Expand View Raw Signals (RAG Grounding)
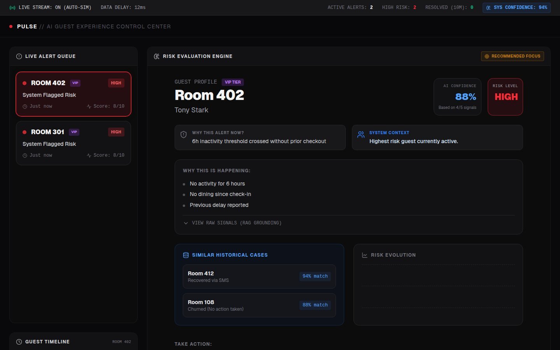Screen dimensions: 560x350 click(233, 223)
